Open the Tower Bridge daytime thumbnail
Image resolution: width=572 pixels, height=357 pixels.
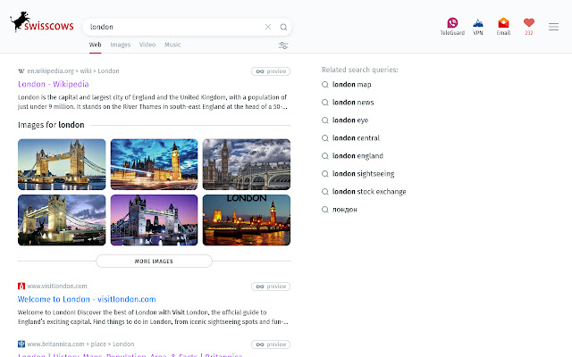coord(62,164)
